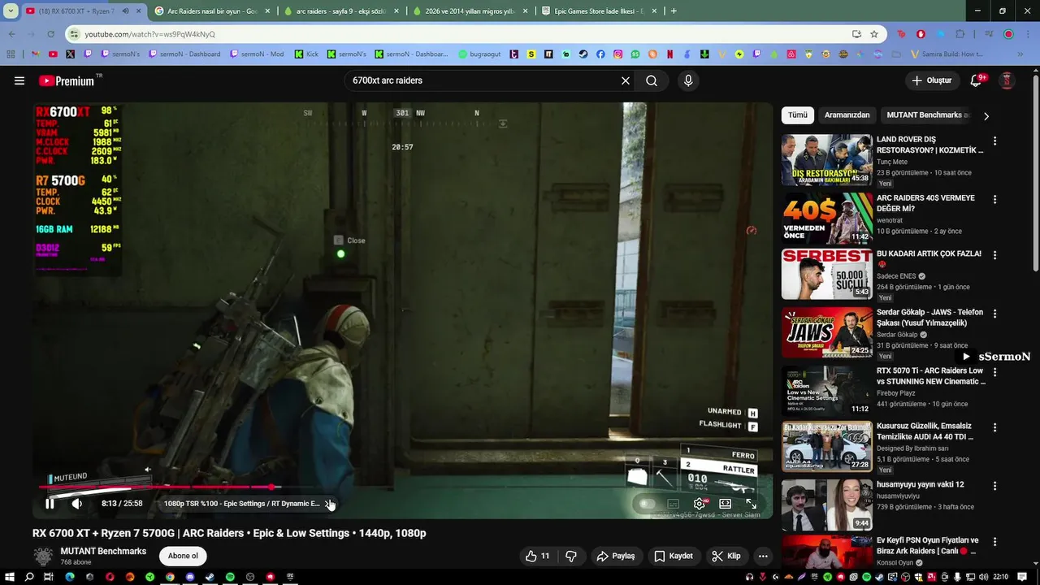
Task: Open the MUTANT Benchmarks channel name
Action: pyautogui.click(x=103, y=551)
